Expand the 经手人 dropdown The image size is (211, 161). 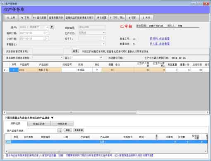coord(104,38)
